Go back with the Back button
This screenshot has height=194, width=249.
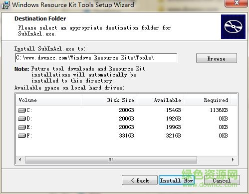click(140, 180)
